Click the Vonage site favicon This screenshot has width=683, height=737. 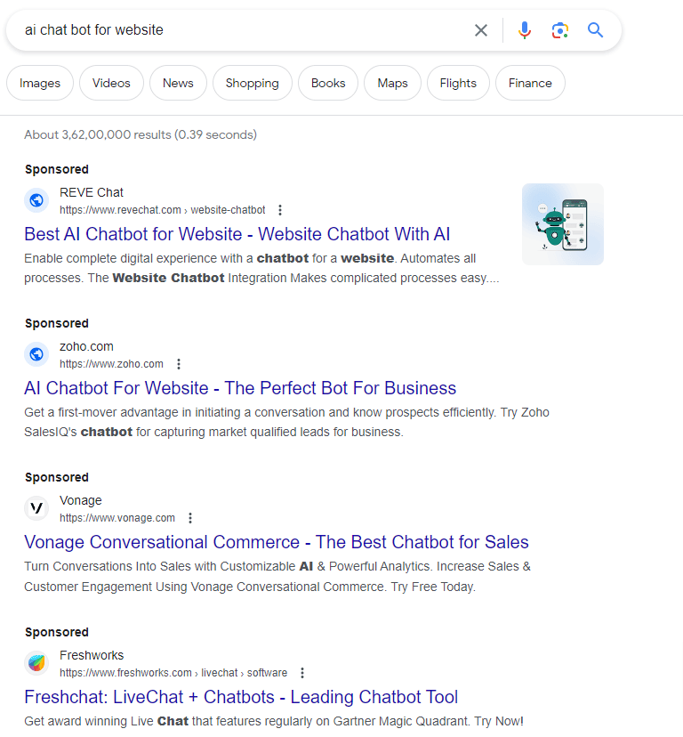click(x=36, y=508)
